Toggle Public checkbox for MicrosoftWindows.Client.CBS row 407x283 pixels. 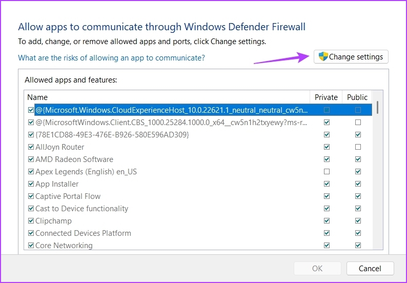358,123
